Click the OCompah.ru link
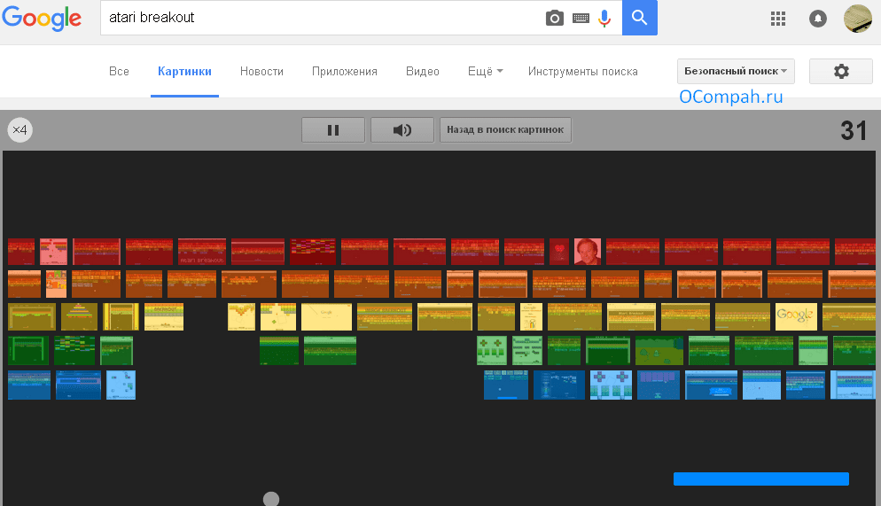881x506 pixels. click(731, 97)
